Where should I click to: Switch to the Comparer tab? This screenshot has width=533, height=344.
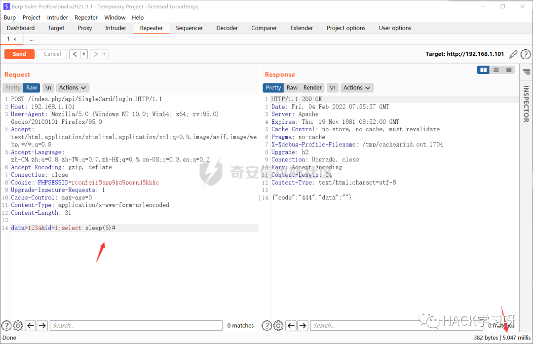coord(264,28)
